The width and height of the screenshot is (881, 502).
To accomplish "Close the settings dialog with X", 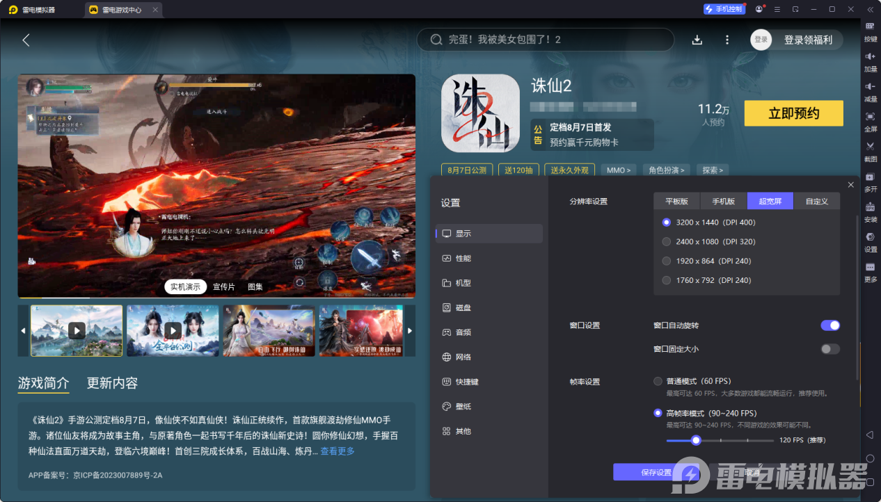I will (850, 184).
